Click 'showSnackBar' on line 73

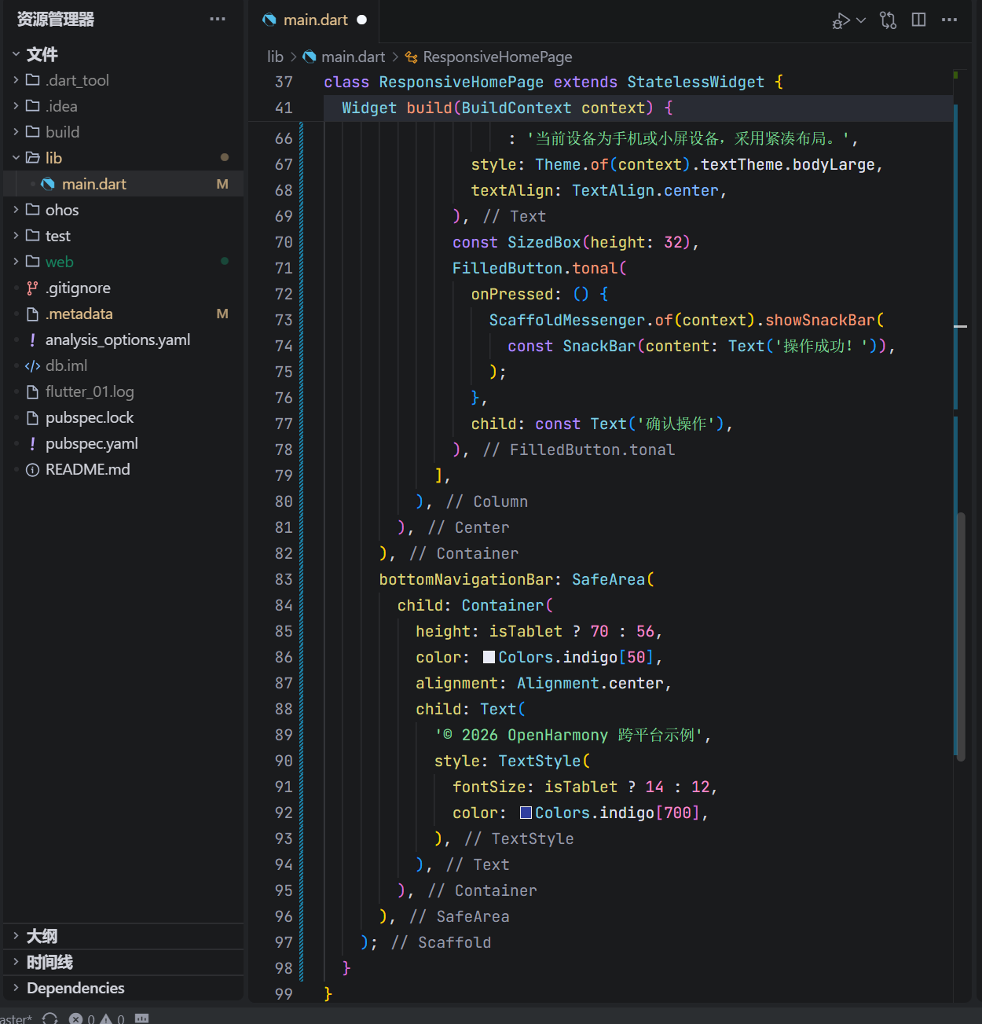pos(820,320)
